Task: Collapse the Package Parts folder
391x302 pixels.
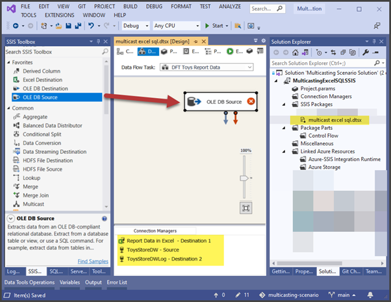Action: pyautogui.click(x=284, y=128)
